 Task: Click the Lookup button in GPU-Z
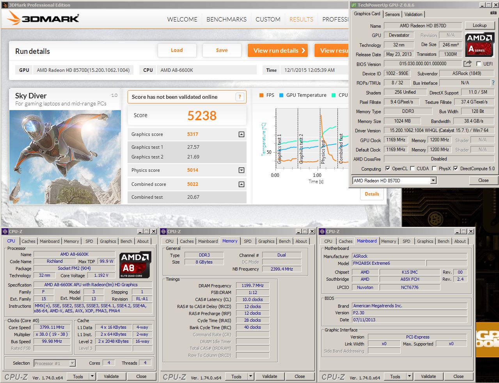479,25
